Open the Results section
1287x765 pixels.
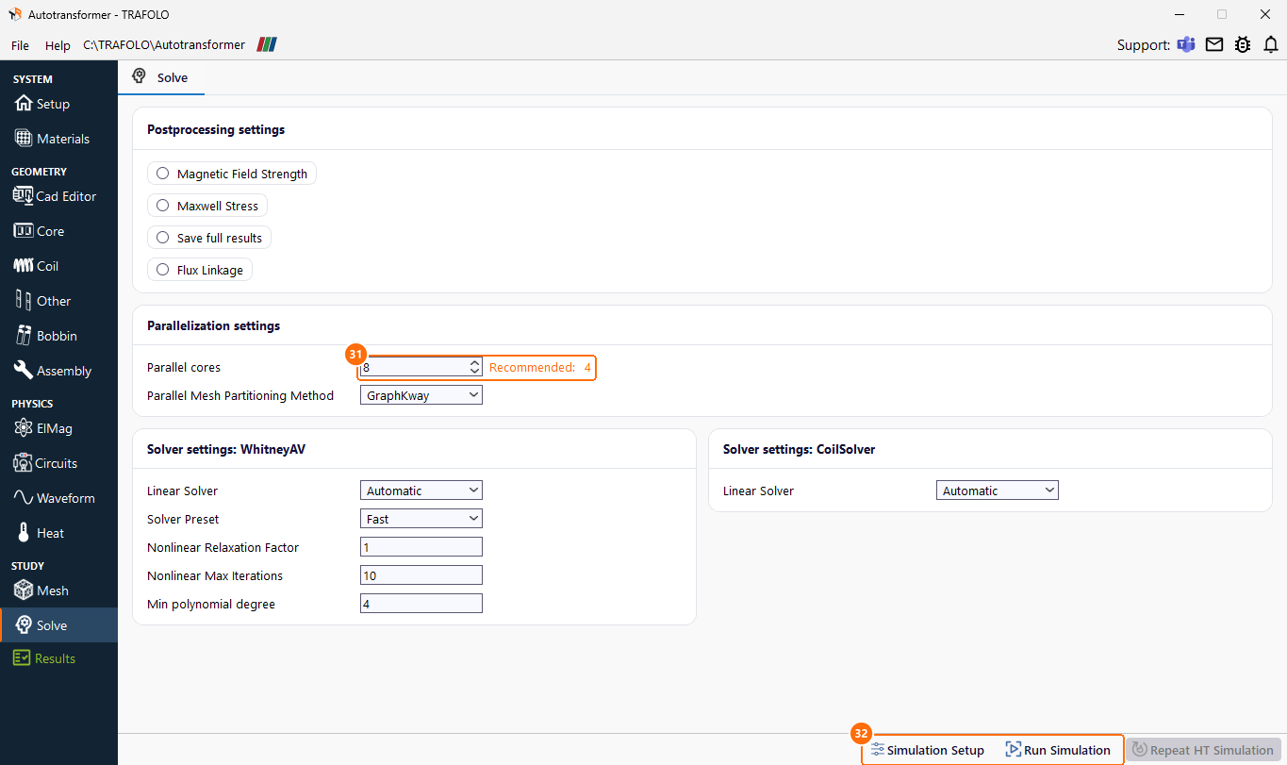[x=44, y=658]
